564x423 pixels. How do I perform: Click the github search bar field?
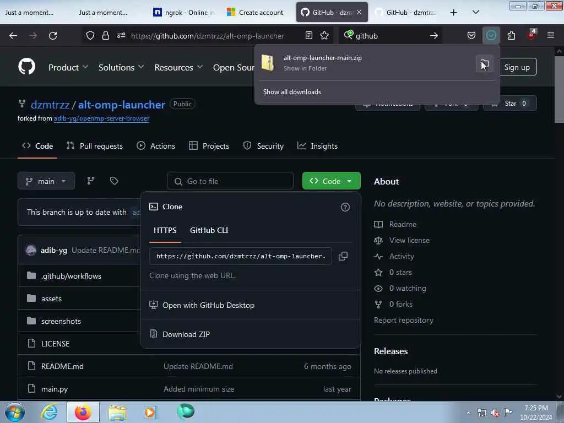391,36
